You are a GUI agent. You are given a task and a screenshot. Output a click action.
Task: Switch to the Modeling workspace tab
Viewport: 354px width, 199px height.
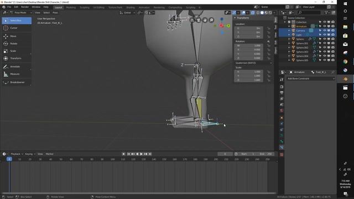point(71,7)
